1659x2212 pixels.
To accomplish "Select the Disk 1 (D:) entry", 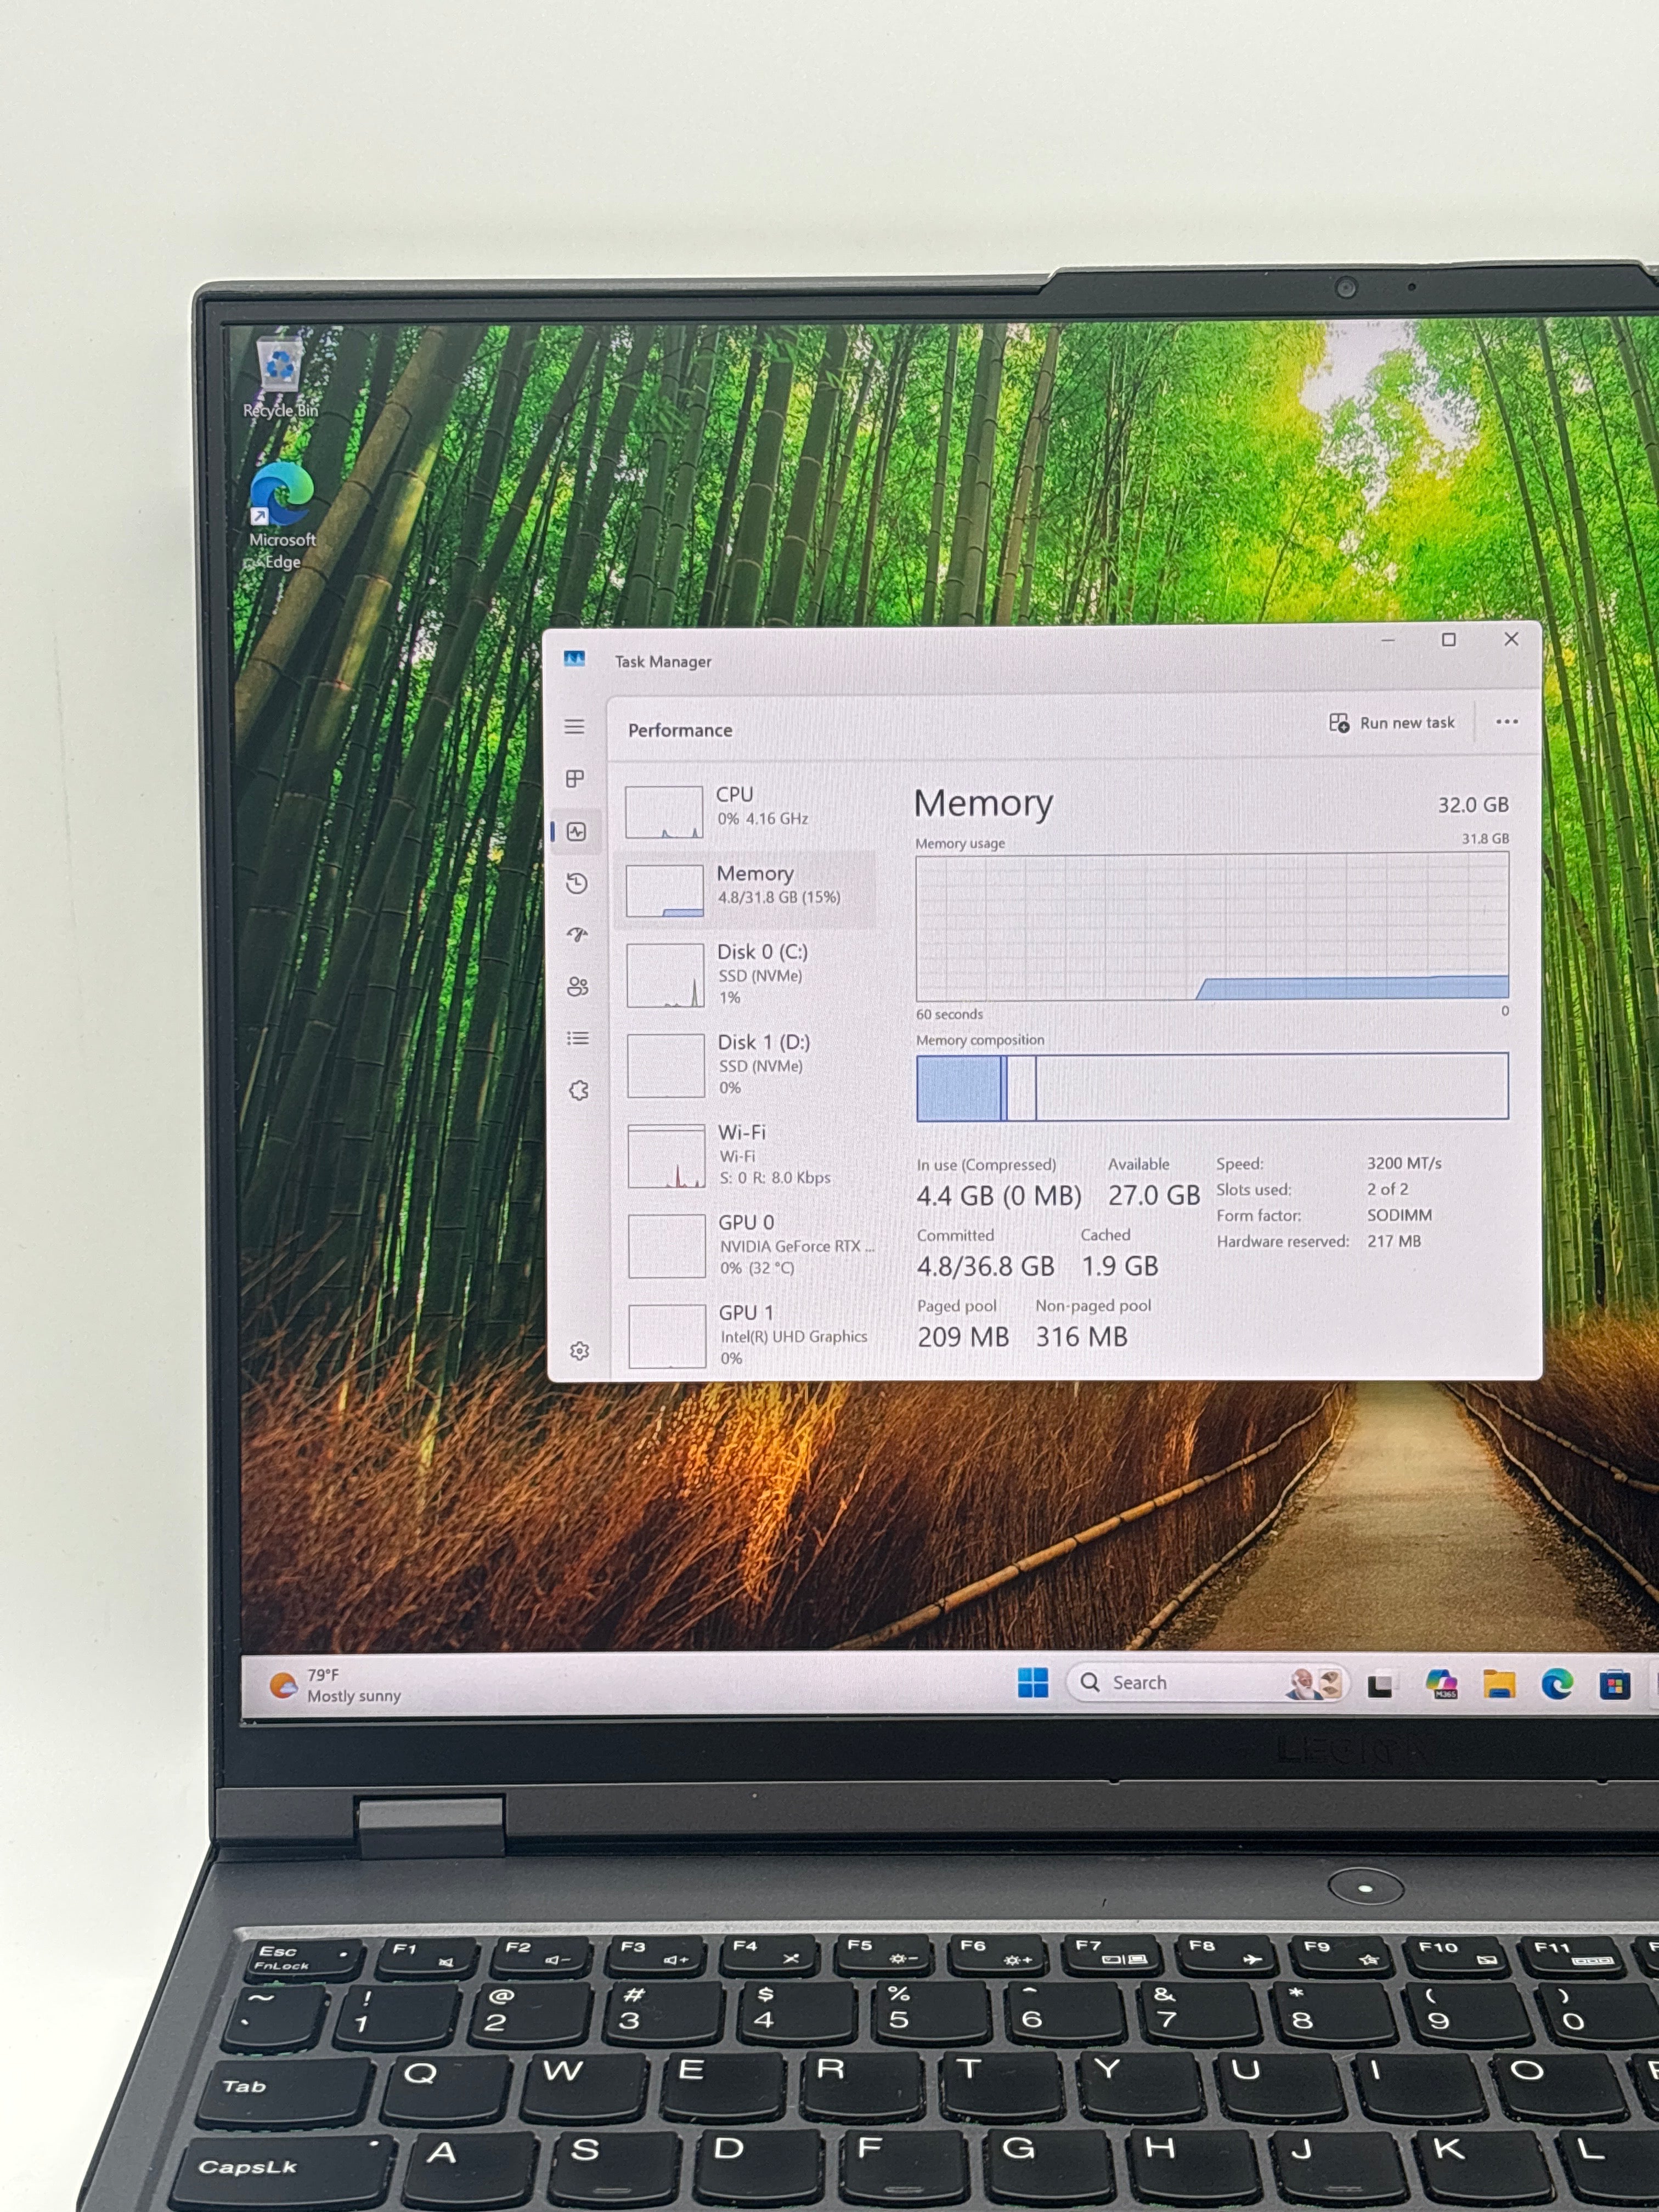I will click(x=748, y=1066).
